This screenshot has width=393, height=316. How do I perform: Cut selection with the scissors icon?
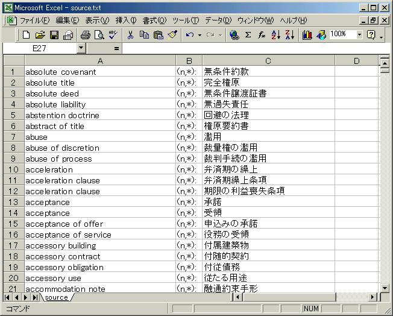130,35
